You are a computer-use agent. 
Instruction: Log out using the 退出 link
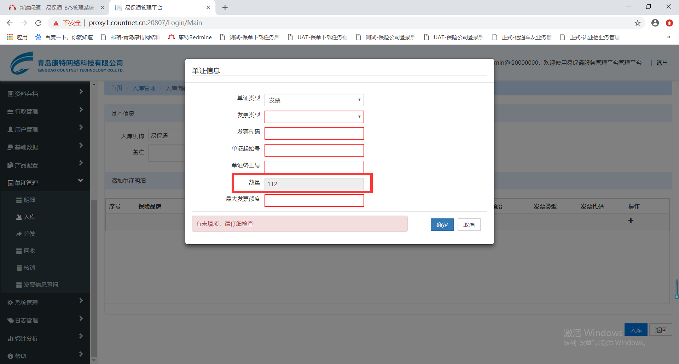pos(662,63)
